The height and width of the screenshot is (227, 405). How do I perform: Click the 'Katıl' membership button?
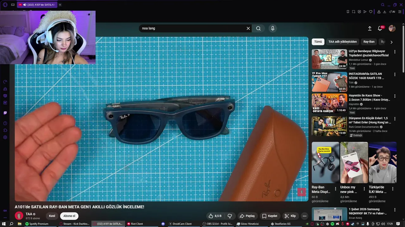[52, 216]
